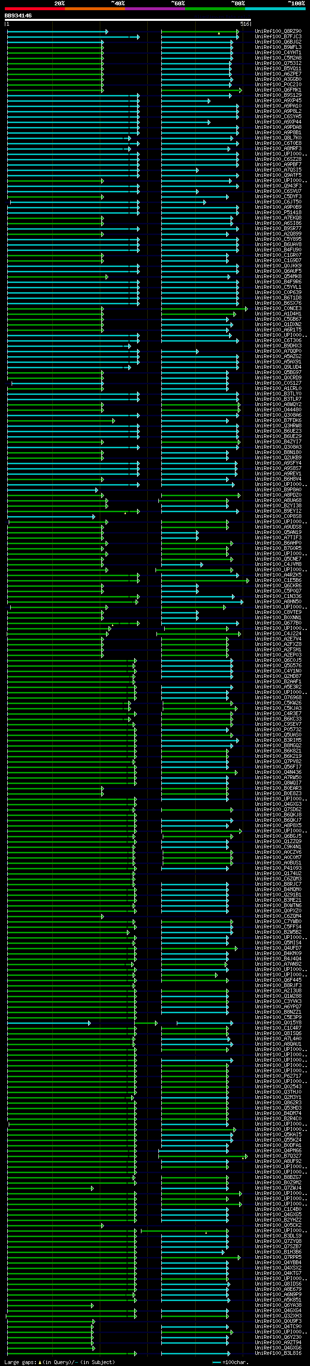
Task: Click the green ~80% identity legend bar
Action: 215,9
